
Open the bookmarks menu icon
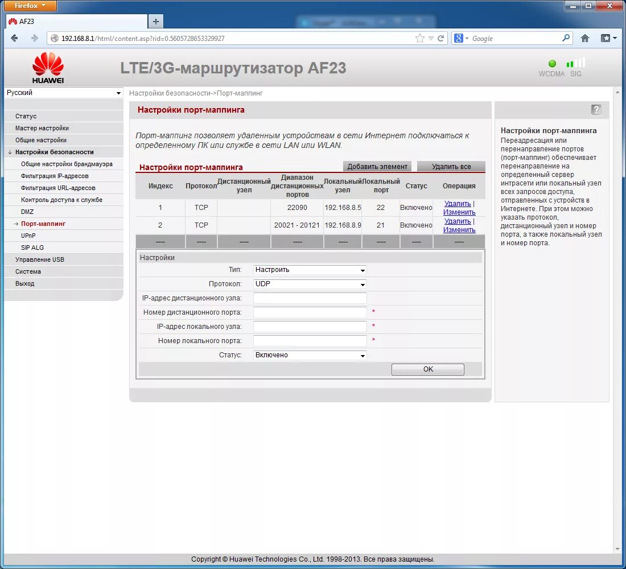click(x=608, y=38)
